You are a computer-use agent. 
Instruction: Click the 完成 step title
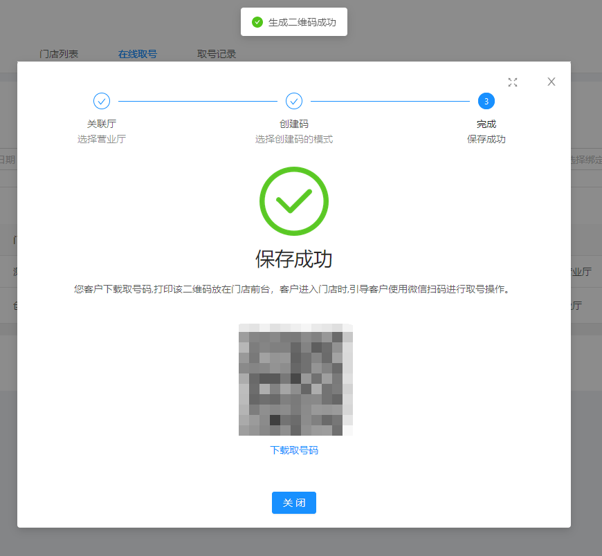click(x=486, y=124)
